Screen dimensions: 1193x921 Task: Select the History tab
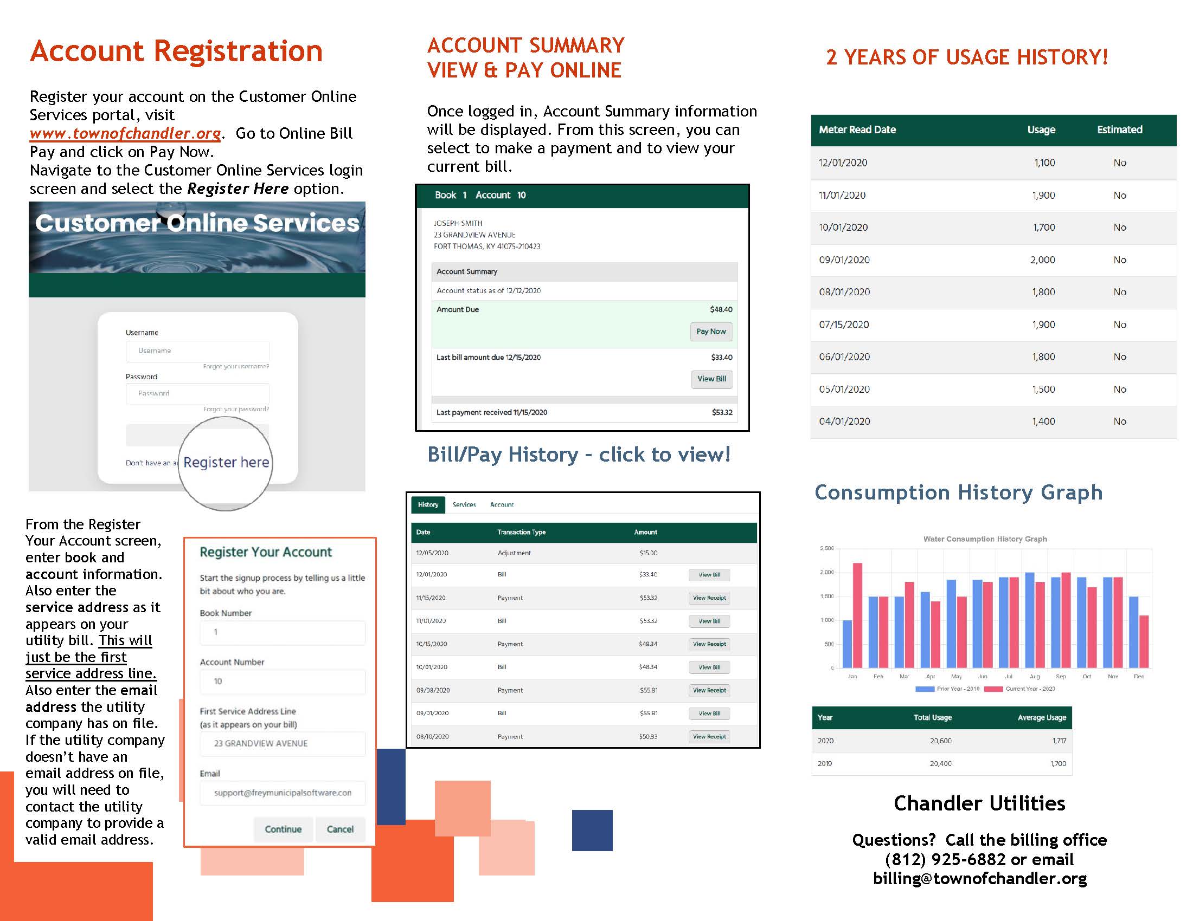point(428,505)
